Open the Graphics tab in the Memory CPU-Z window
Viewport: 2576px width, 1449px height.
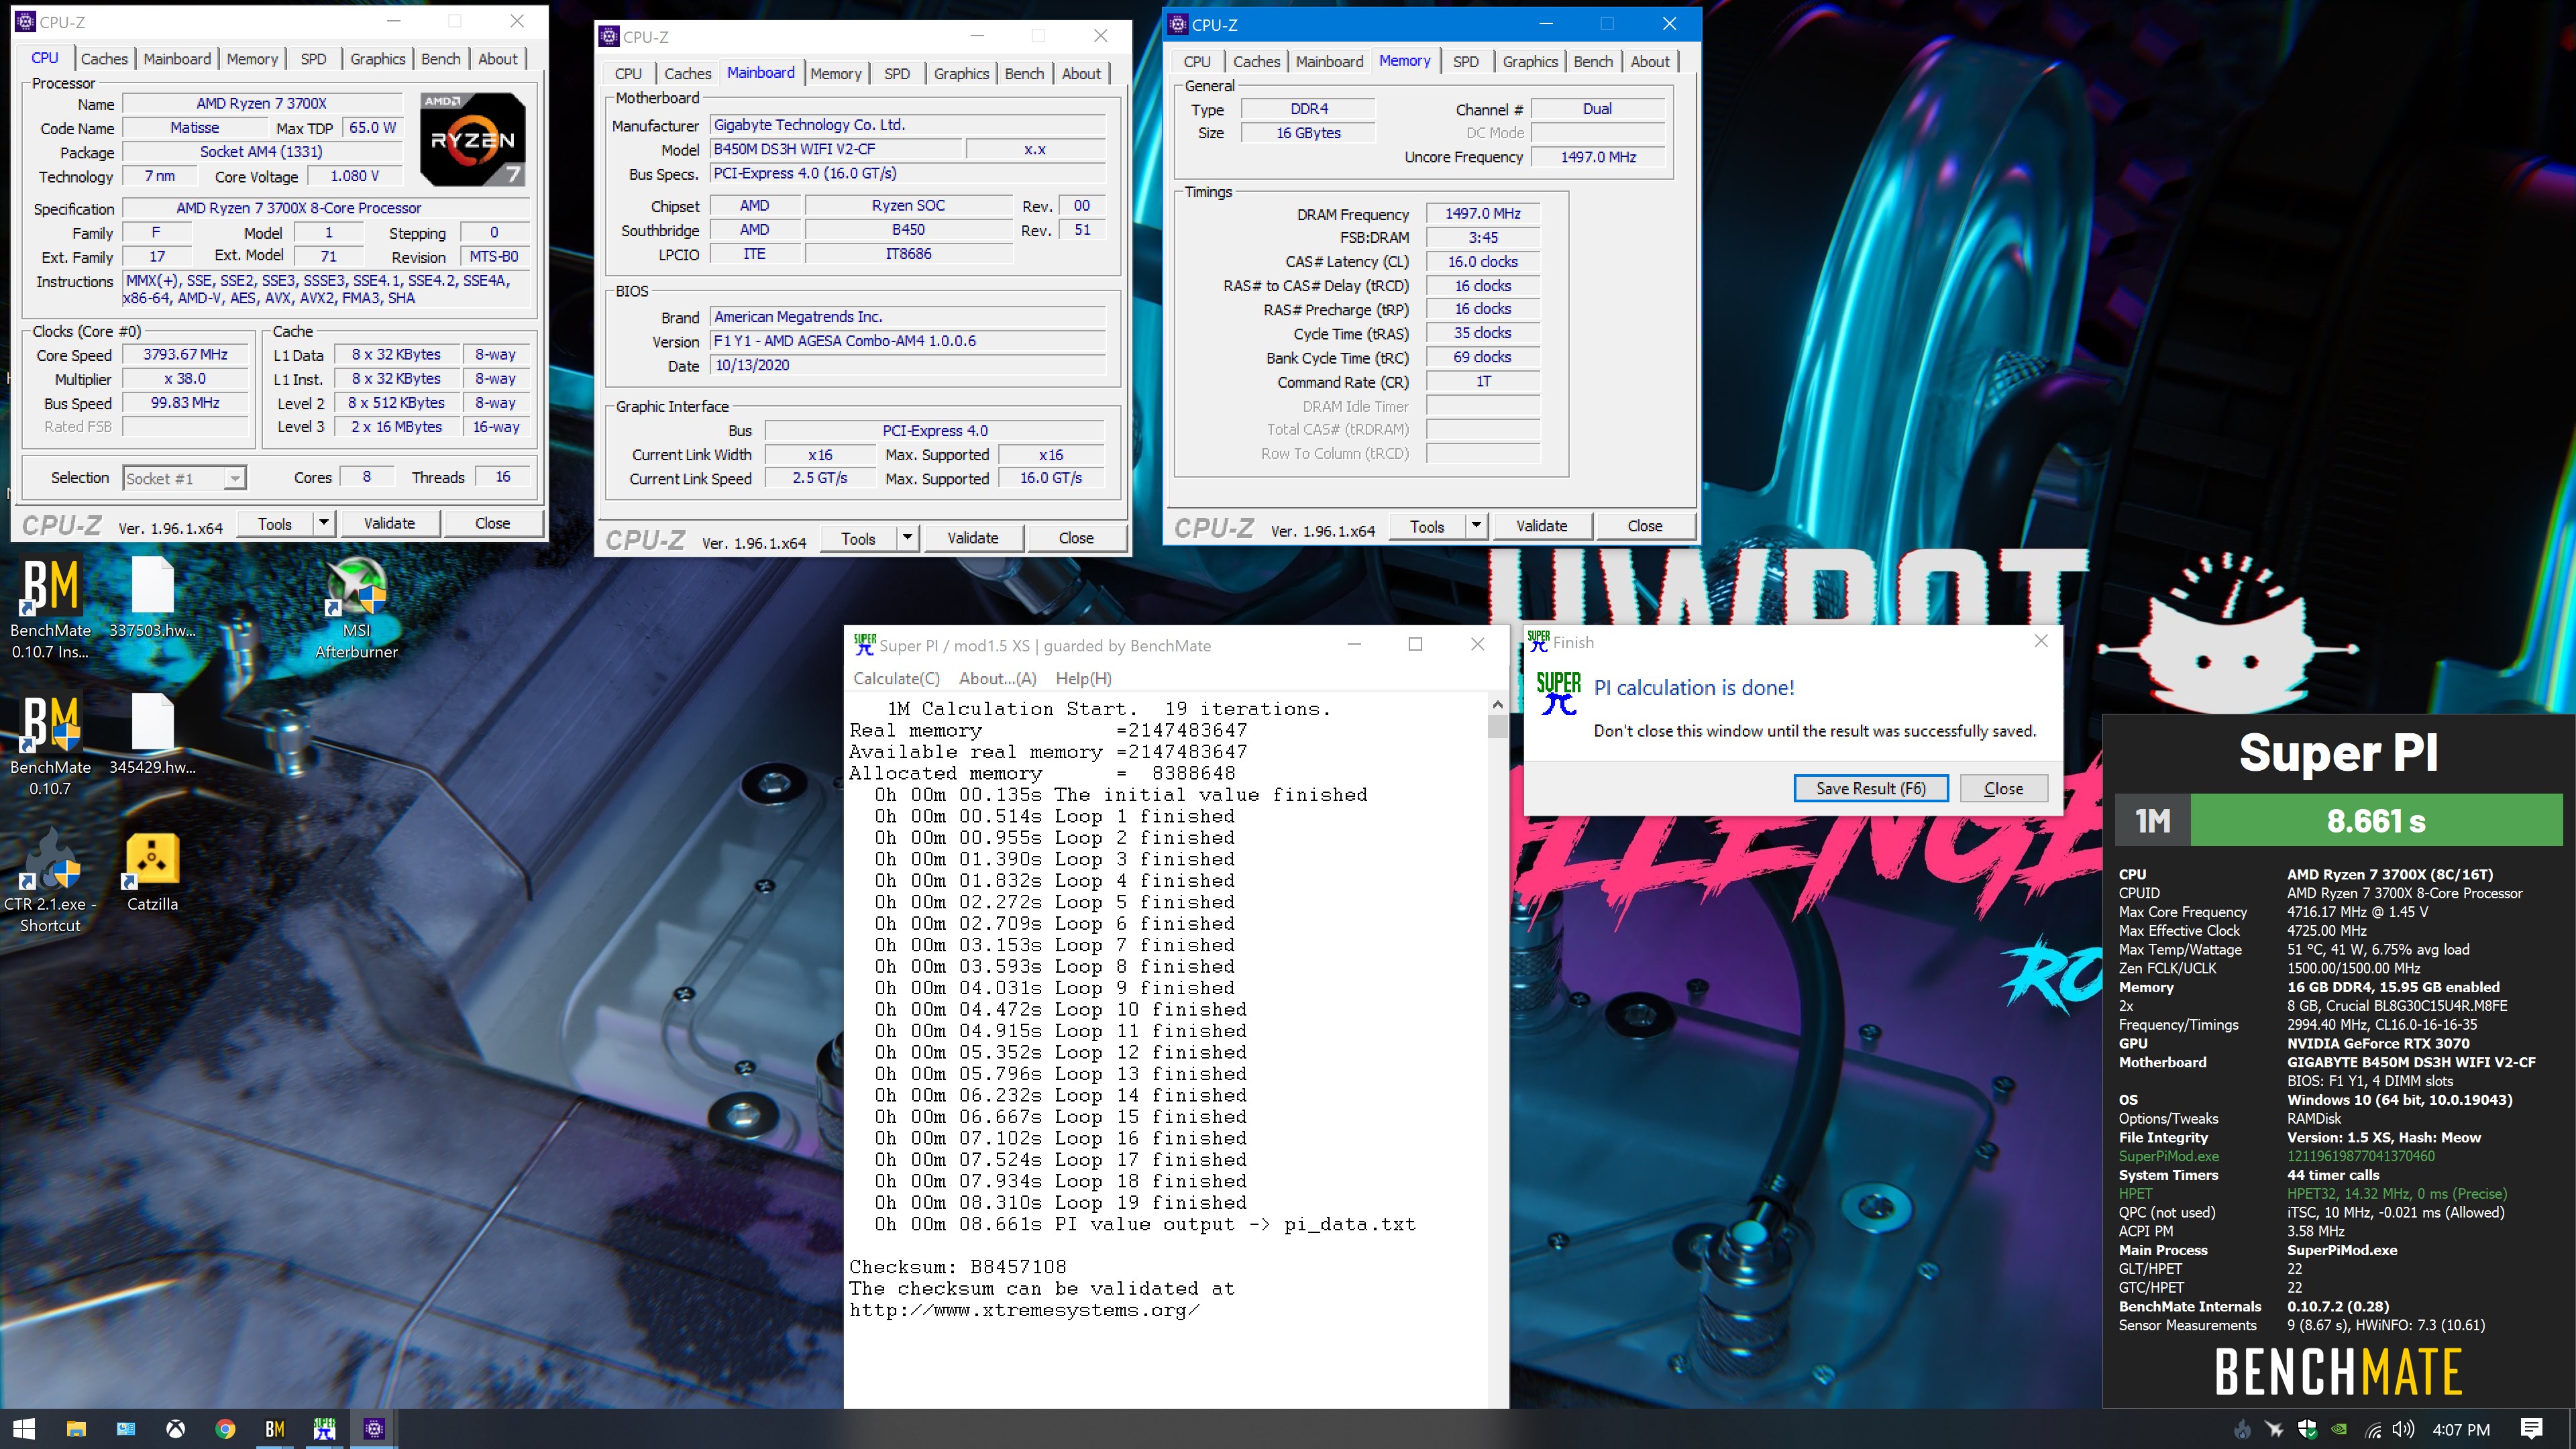click(x=1530, y=62)
